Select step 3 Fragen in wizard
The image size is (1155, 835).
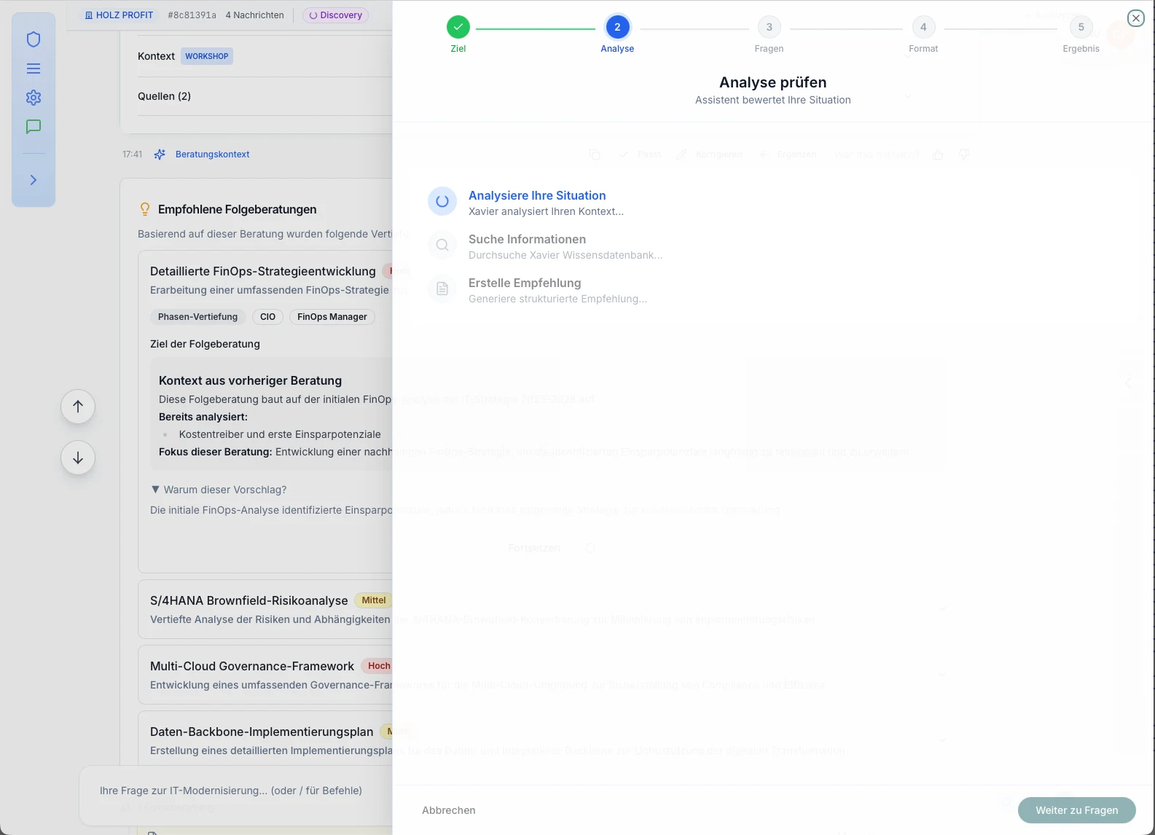click(769, 28)
